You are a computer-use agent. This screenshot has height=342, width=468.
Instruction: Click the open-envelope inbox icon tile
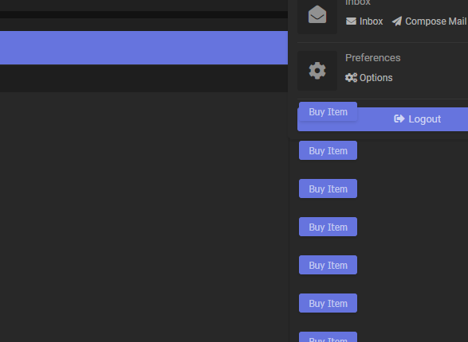coord(317,14)
